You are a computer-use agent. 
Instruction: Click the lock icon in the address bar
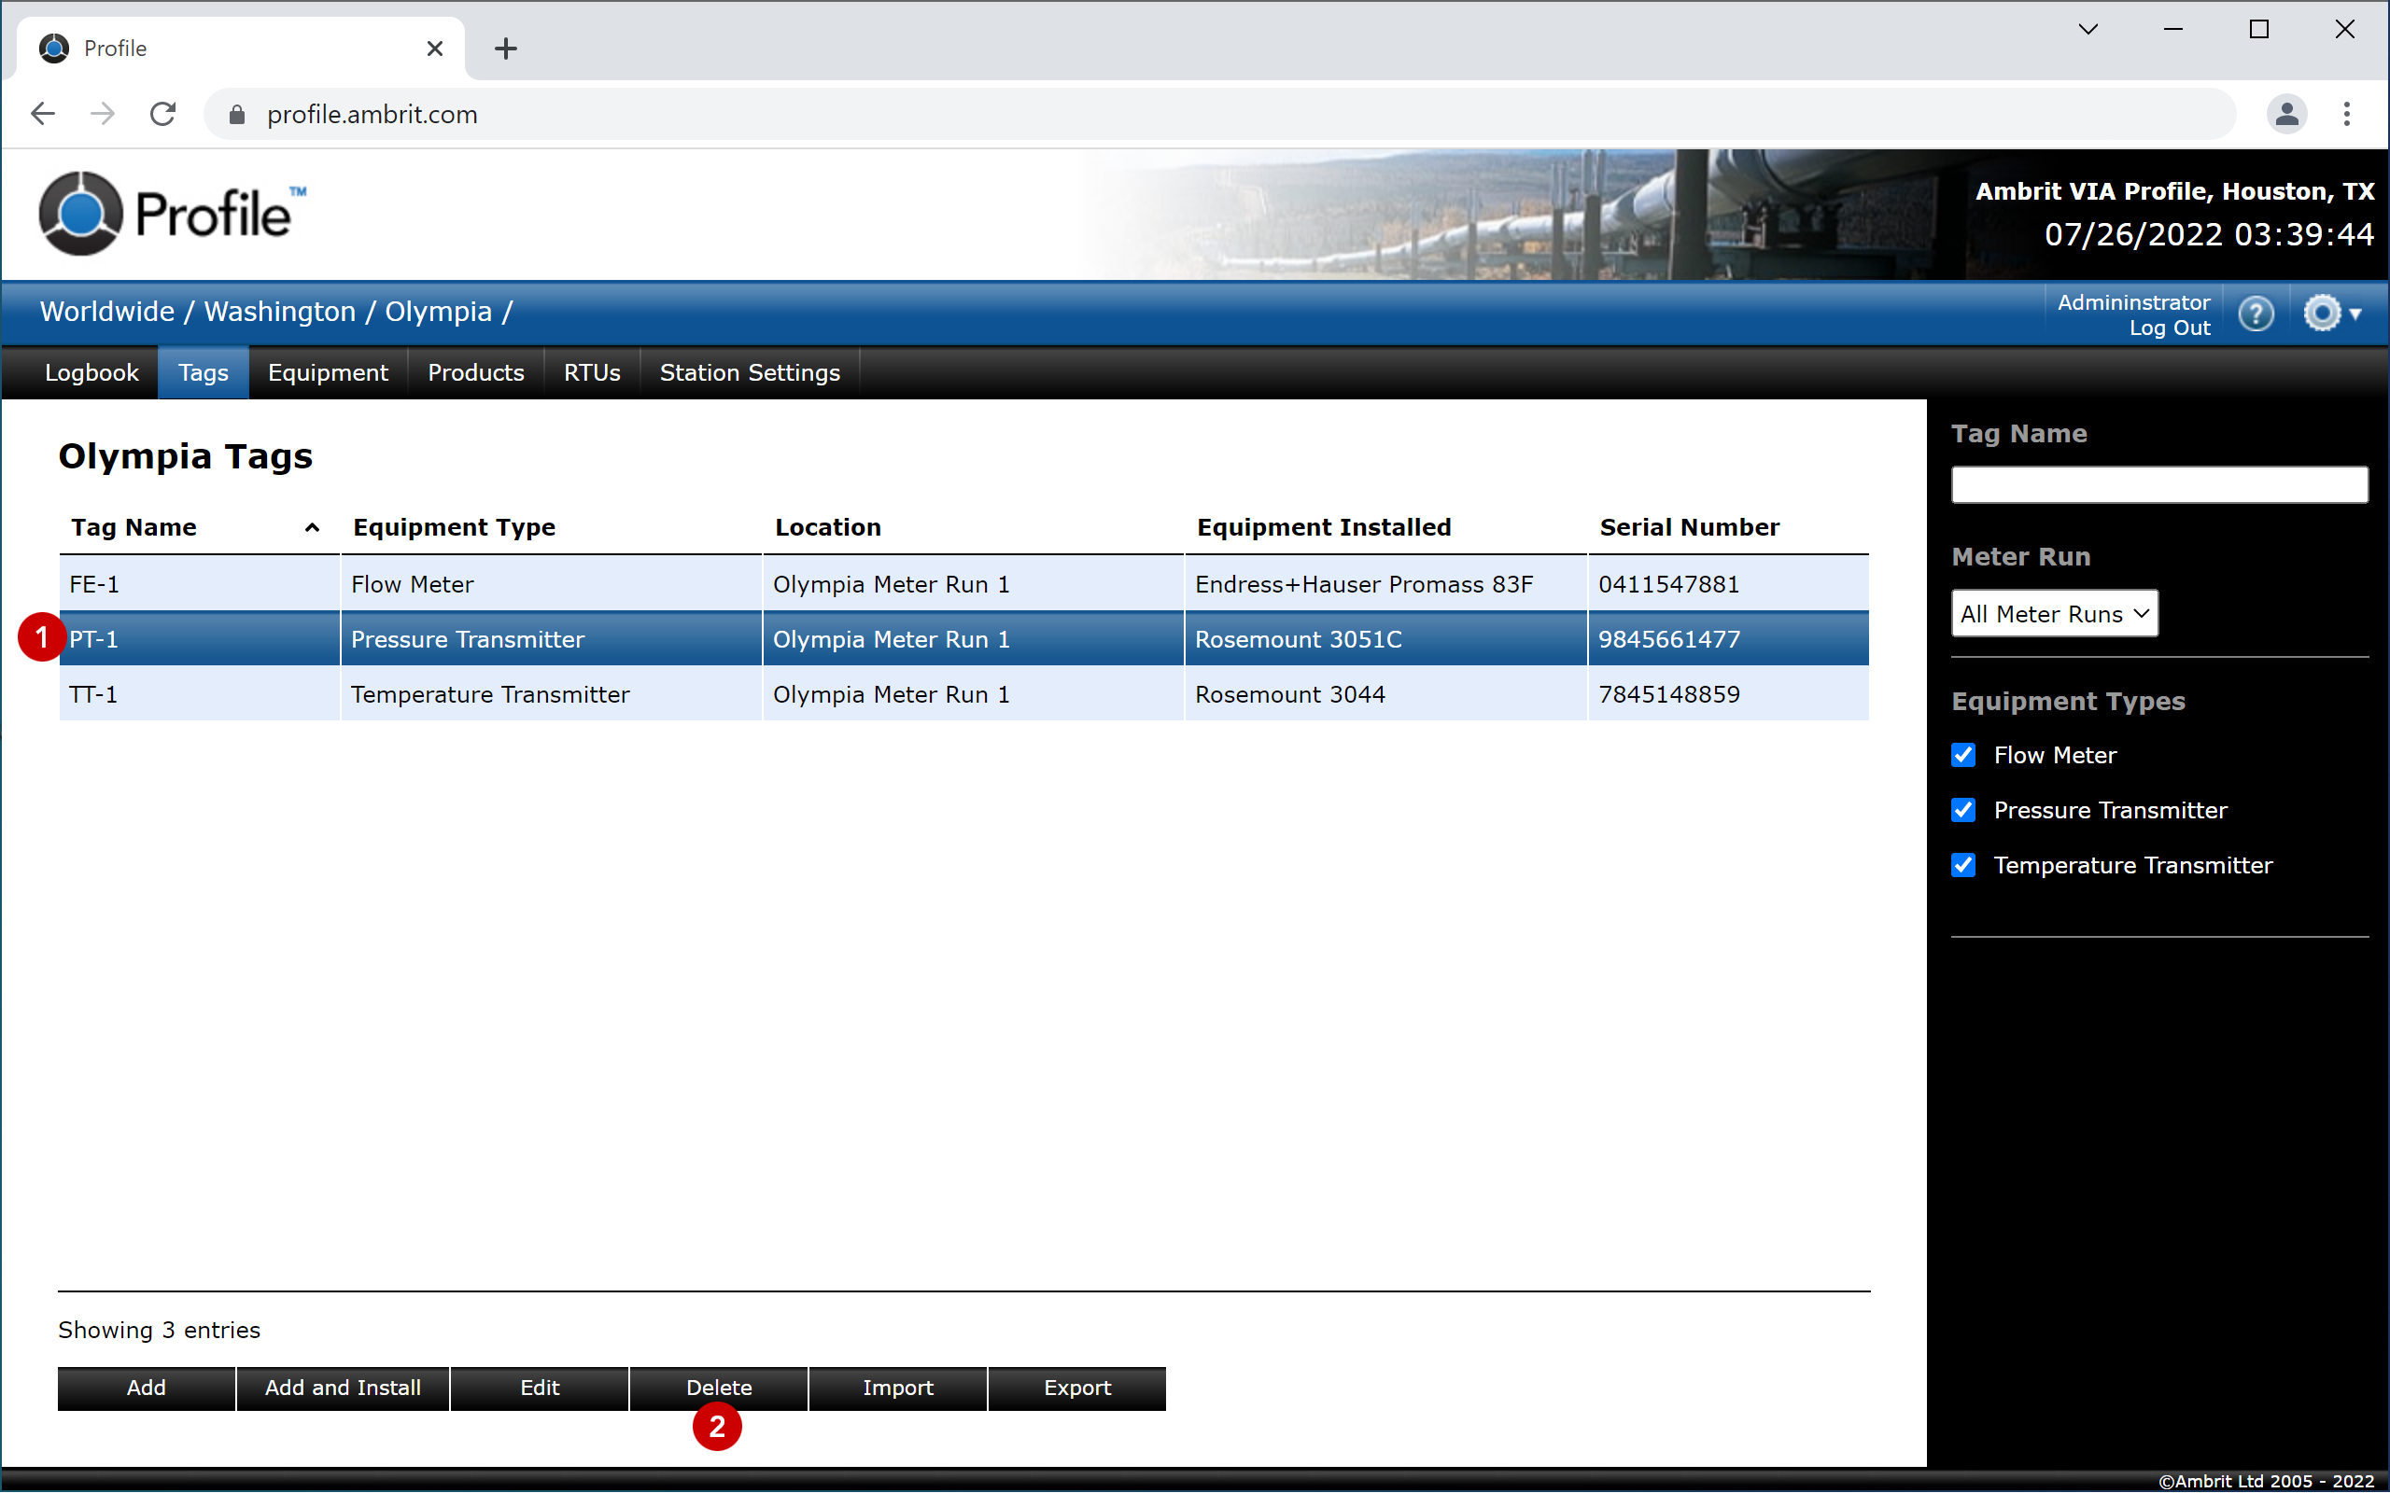237,115
